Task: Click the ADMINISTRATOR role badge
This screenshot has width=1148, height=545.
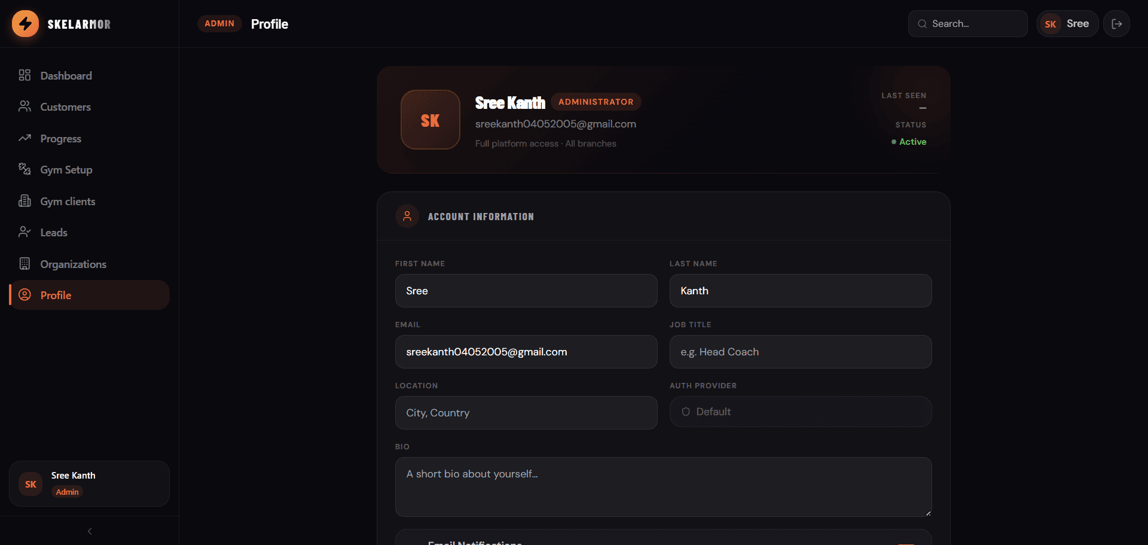Action: tap(596, 102)
